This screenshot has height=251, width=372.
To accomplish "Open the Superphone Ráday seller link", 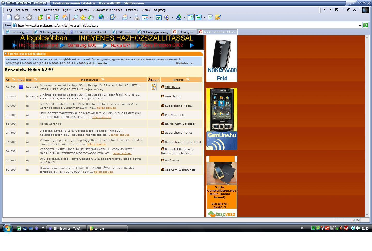I will 179,106.
